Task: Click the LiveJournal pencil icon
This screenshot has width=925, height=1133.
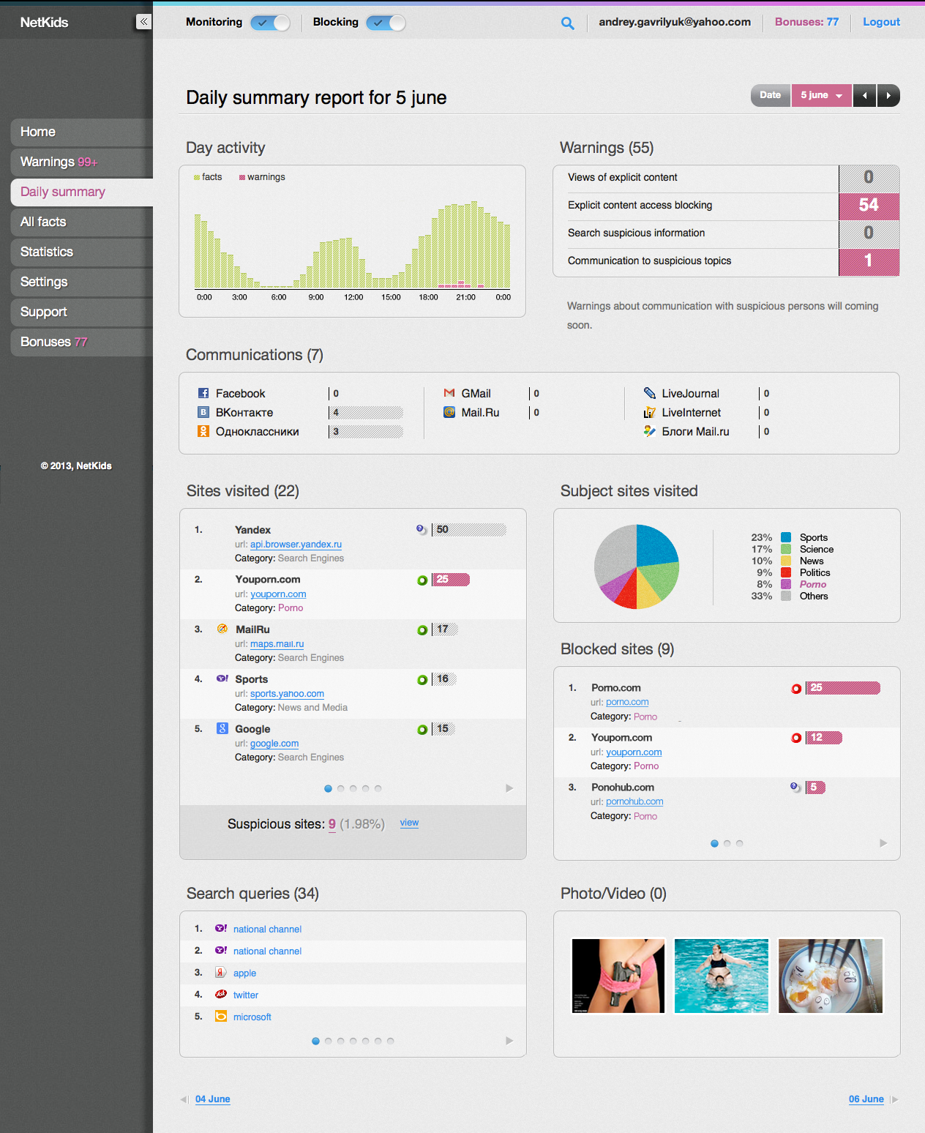Action: point(649,393)
